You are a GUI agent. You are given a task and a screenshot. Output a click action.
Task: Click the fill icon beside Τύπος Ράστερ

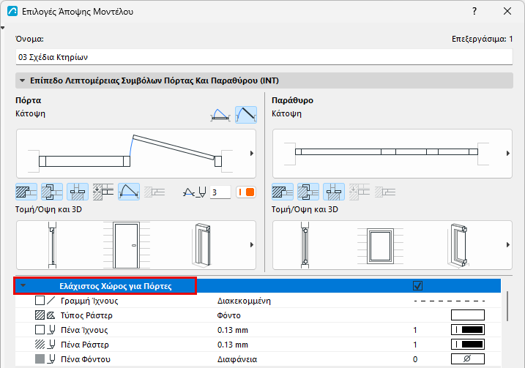coord(51,315)
